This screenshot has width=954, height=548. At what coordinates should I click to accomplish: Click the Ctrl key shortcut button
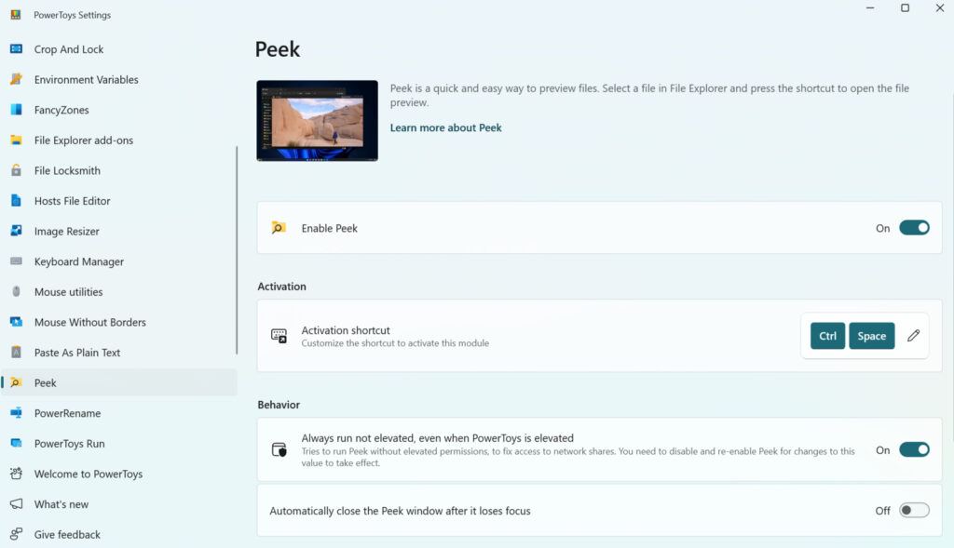(x=827, y=336)
